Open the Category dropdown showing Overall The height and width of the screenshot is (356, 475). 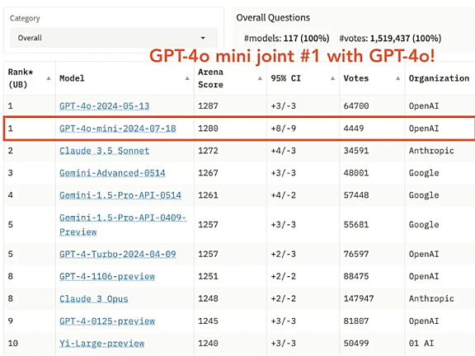114,38
